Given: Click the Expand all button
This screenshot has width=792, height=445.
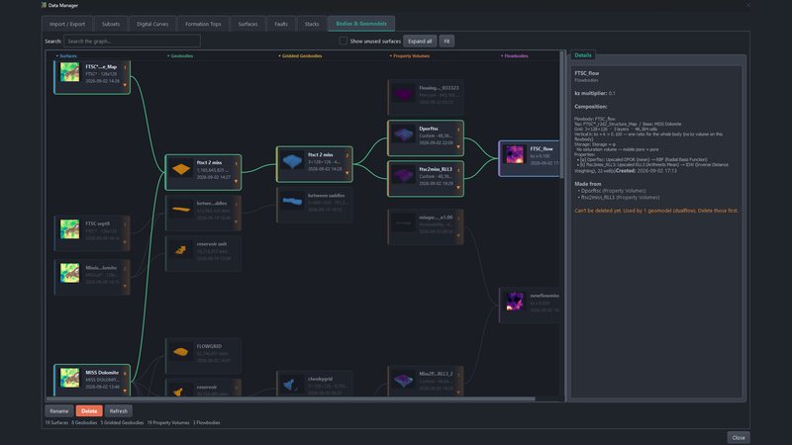Looking at the screenshot, I should (420, 42).
